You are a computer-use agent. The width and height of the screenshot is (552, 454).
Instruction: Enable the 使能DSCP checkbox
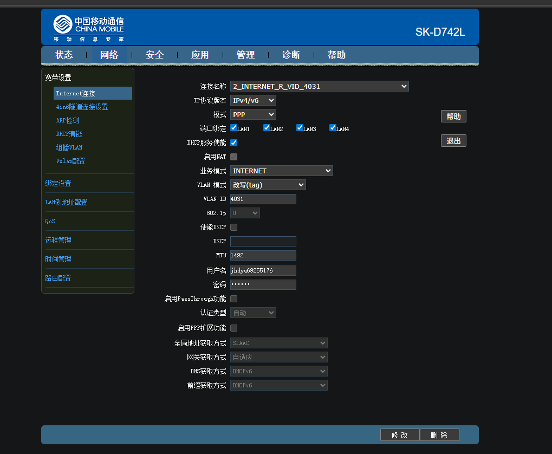[234, 227]
